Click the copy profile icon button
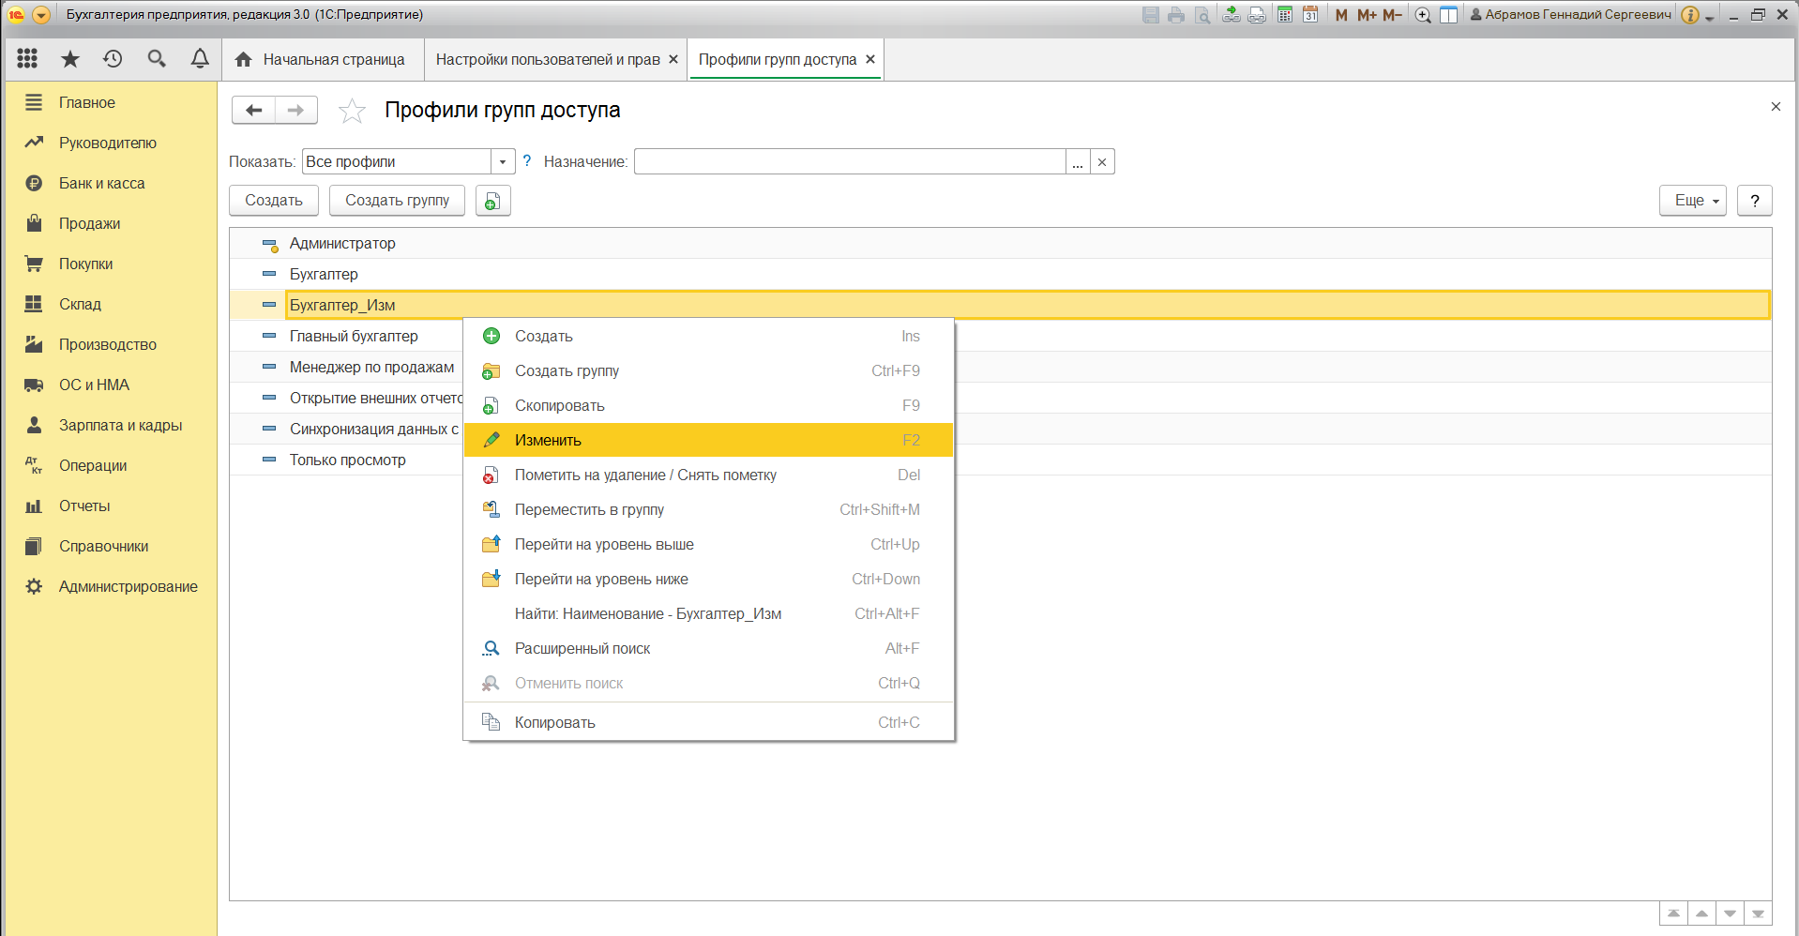This screenshot has height=936, width=1799. coord(492,201)
